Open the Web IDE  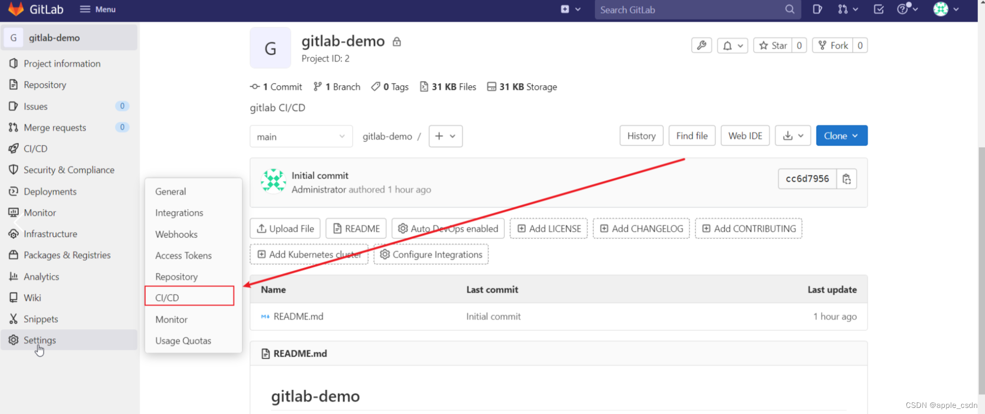(x=745, y=135)
